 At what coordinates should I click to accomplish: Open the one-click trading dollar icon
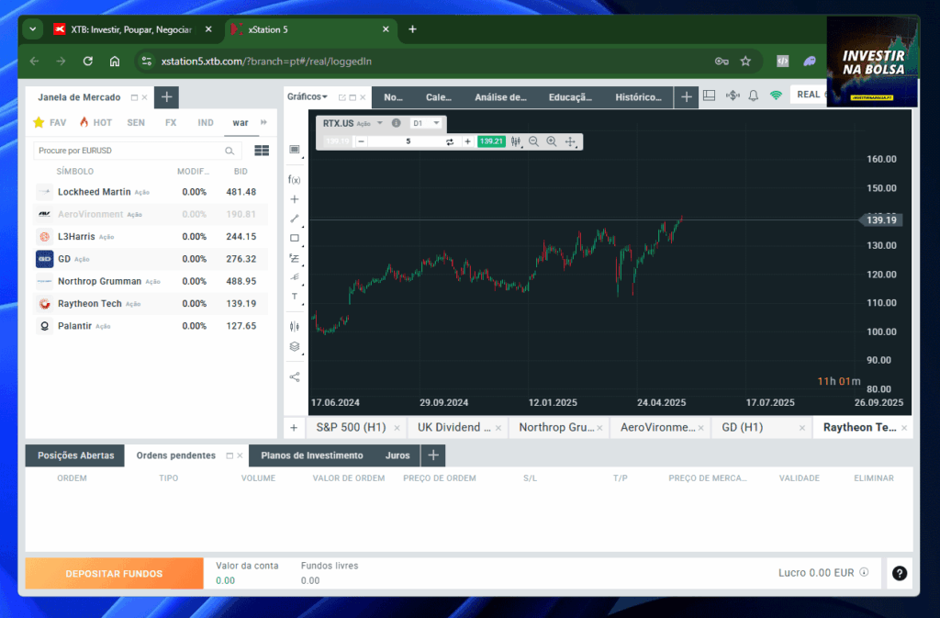[732, 96]
